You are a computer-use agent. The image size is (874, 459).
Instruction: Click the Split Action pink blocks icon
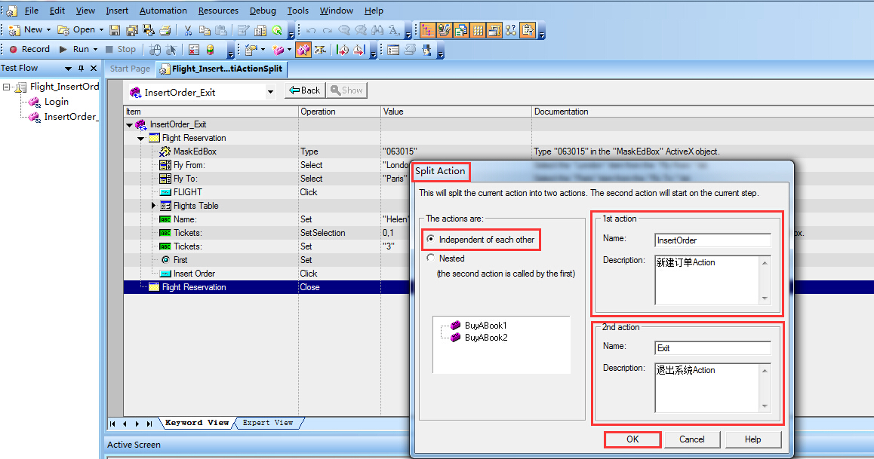(x=303, y=50)
